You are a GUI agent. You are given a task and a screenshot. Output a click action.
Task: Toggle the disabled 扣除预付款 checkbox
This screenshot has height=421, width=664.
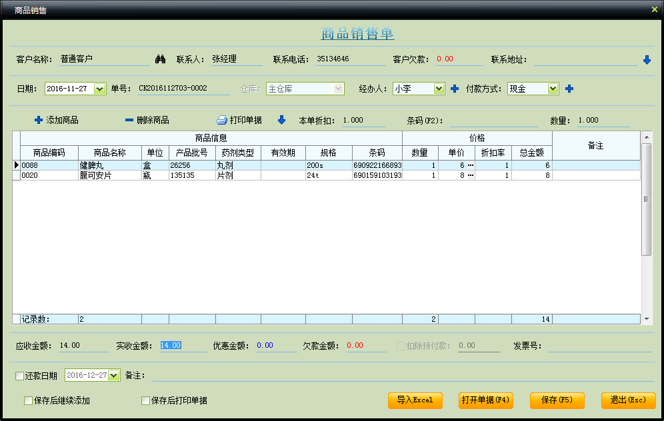point(401,346)
